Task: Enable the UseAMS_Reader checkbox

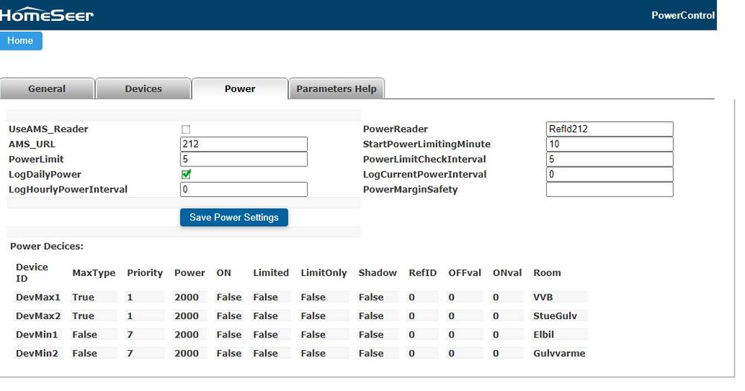Action: click(x=186, y=129)
